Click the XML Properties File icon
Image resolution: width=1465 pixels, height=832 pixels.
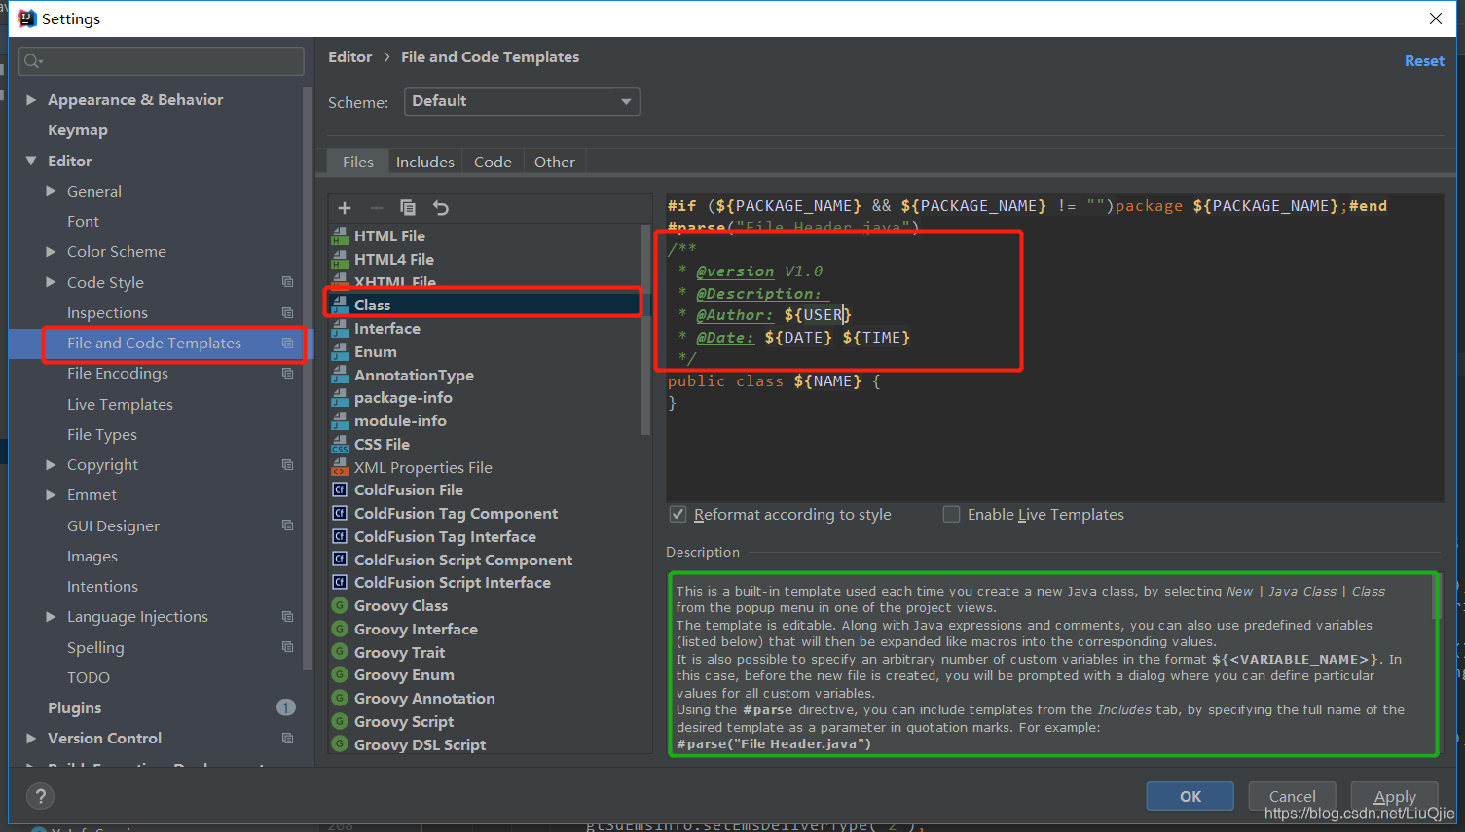[x=340, y=468]
